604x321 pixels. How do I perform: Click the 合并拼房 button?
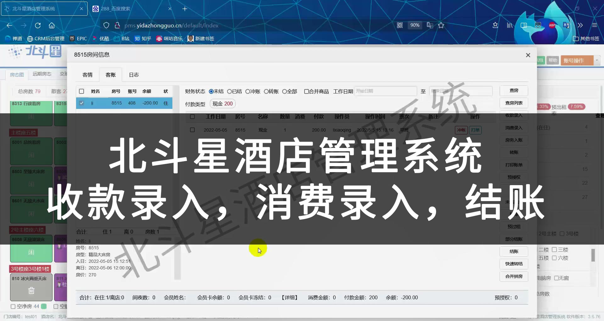514,276
